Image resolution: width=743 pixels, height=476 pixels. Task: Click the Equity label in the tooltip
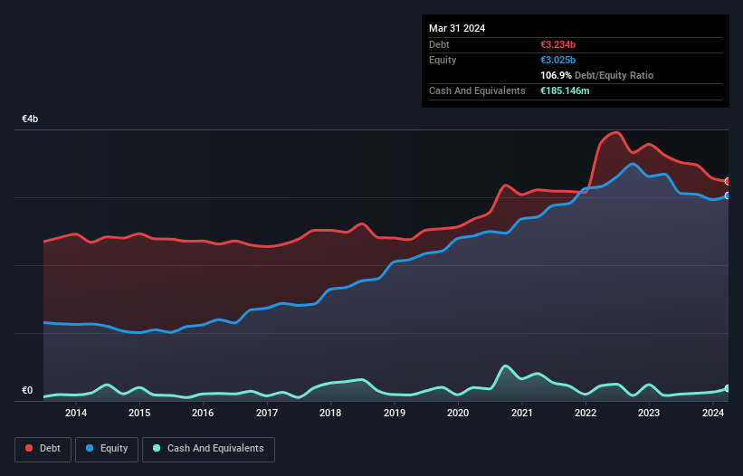(x=443, y=60)
